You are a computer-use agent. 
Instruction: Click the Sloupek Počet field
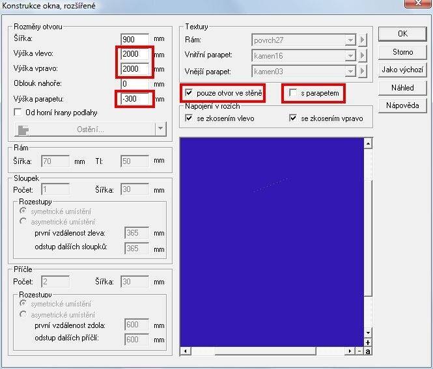[55, 189]
